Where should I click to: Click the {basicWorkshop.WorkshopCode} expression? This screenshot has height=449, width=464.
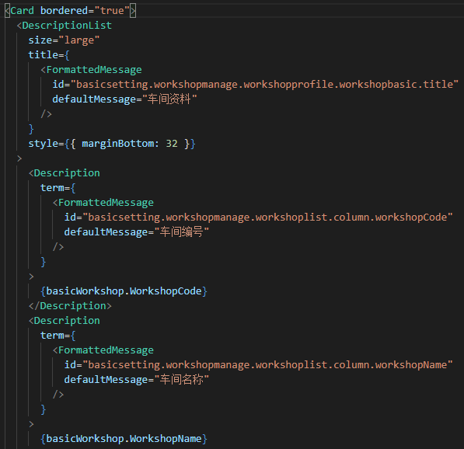(x=124, y=291)
